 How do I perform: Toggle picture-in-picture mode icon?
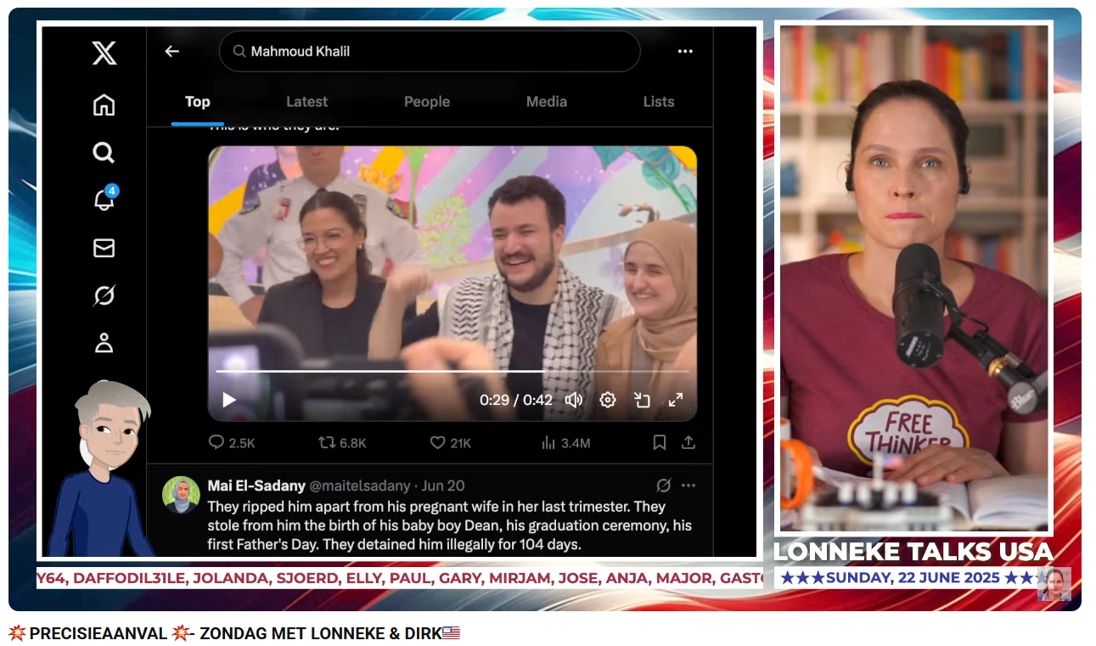[x=642, y=400]
